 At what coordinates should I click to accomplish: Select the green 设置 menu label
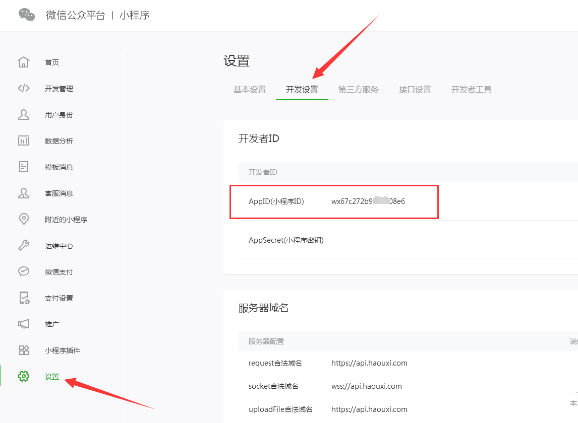pos(51,377)
